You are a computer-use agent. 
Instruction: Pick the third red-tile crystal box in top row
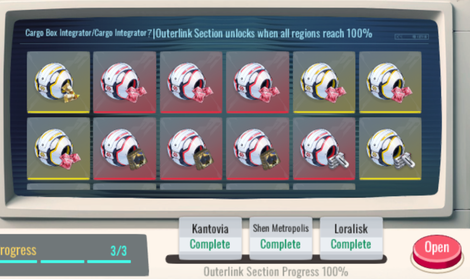[x=257, y=82]
